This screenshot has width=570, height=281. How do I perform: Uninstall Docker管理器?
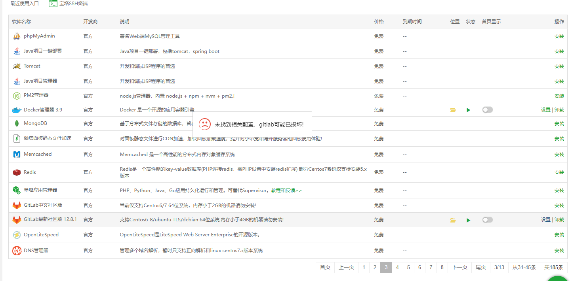point(559,110)
